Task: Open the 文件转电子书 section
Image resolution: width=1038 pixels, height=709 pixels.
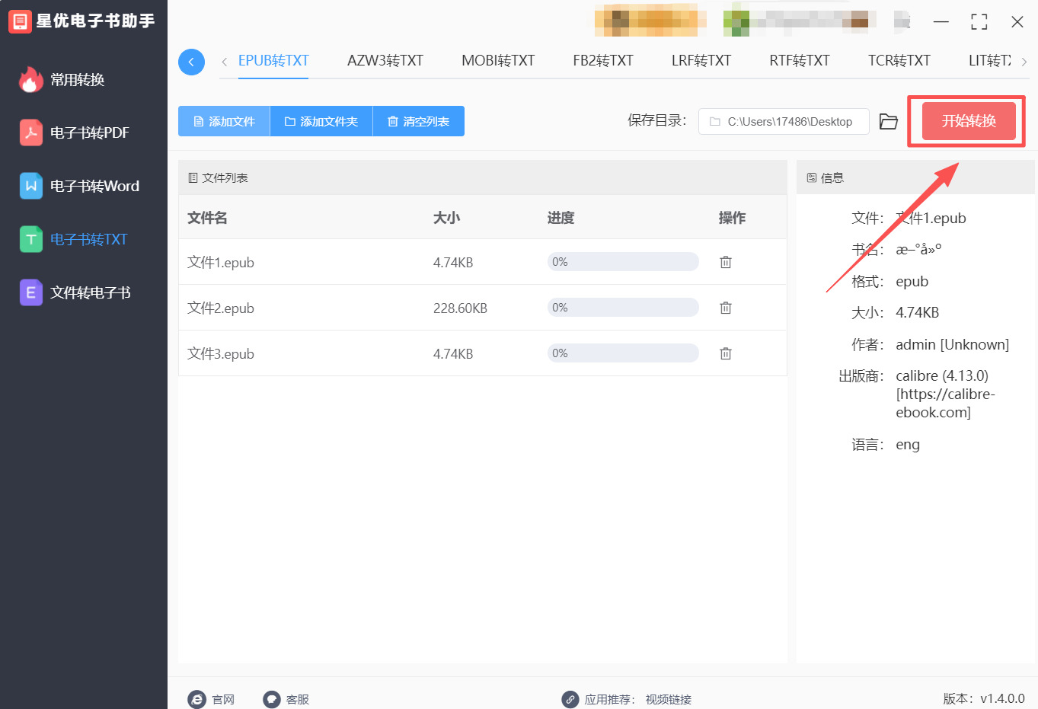Action: [x=30, y=292]
